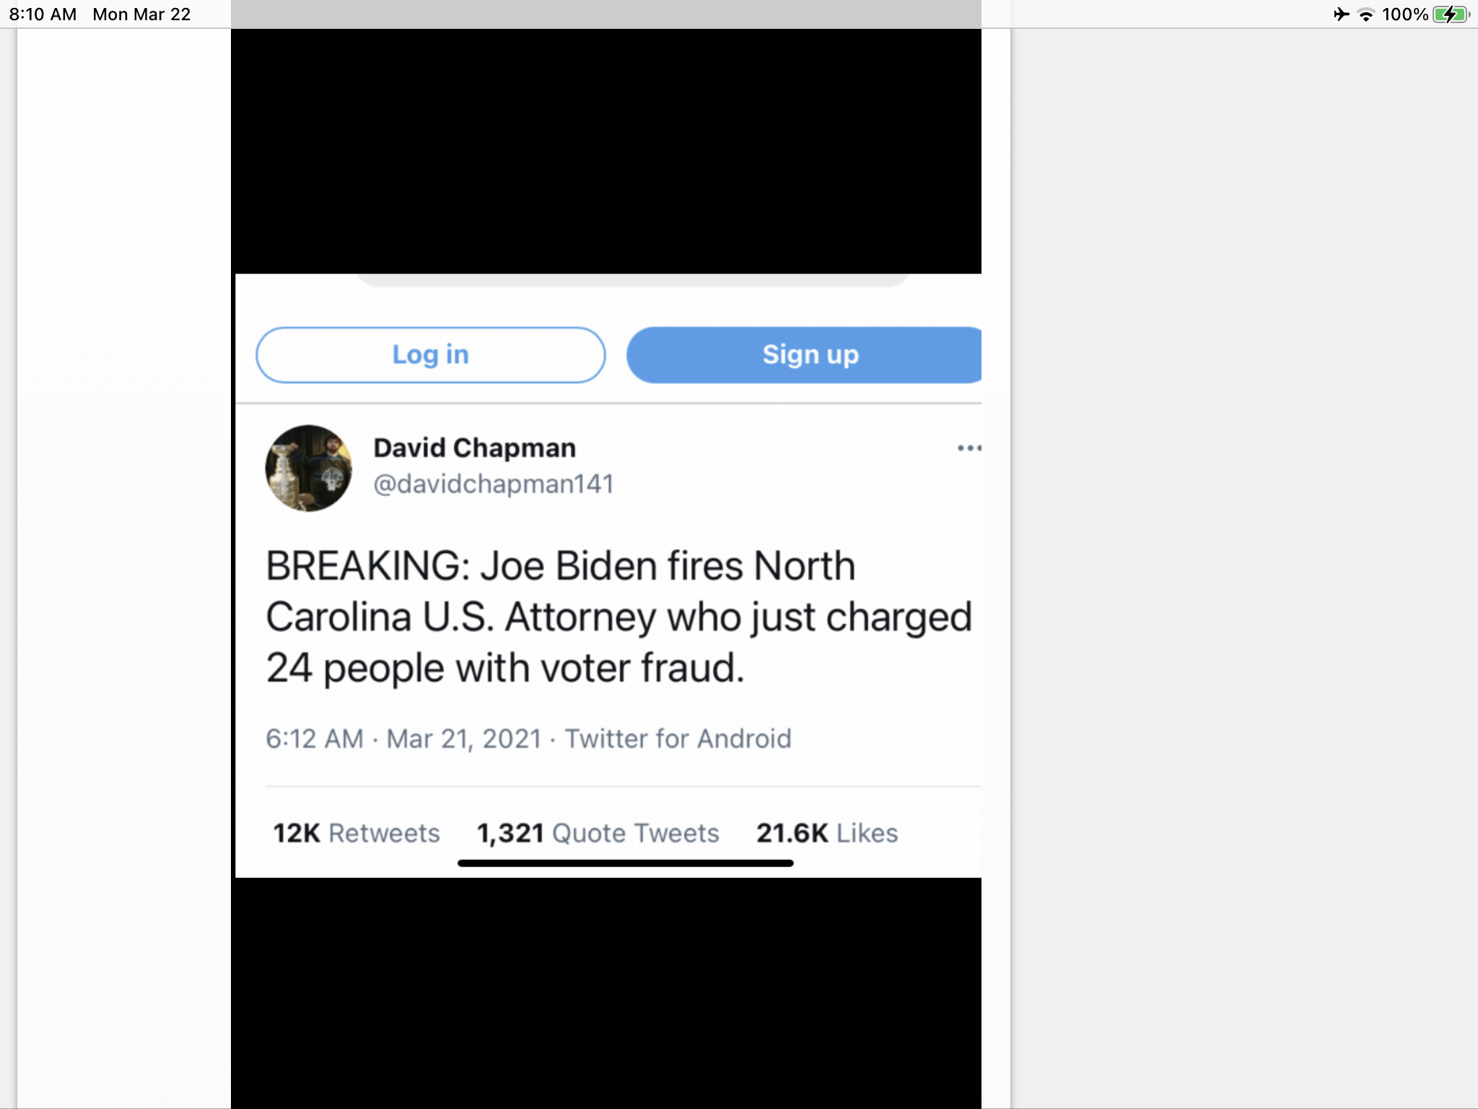Tap the black home indicator bar
The image size is (1478, 1109).
(x=625, y=863)
